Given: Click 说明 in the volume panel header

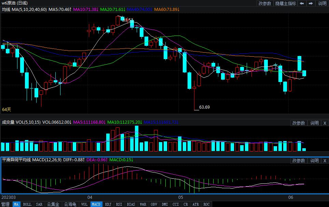Looking at the screenshot, I should [314, 123].
